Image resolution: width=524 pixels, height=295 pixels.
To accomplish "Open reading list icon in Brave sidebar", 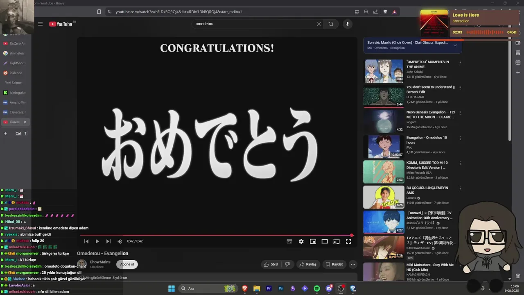I will point(518,63).
